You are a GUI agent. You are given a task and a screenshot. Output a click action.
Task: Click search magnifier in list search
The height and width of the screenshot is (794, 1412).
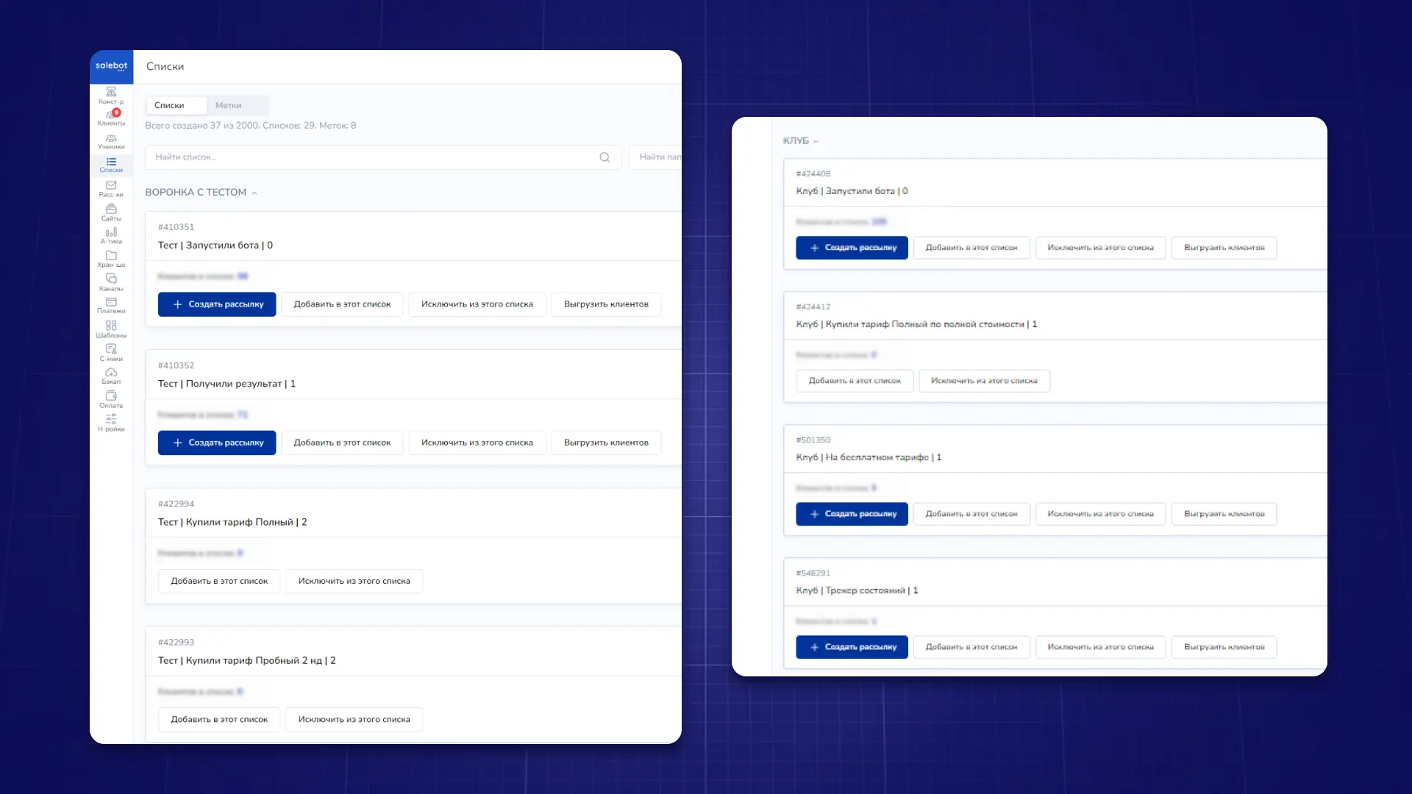605,157
